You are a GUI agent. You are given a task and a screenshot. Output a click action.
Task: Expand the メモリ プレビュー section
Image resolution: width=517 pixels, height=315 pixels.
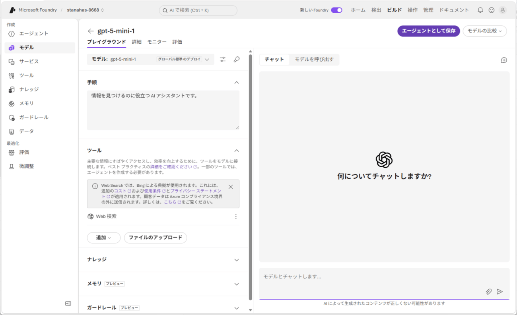[237, 284]
